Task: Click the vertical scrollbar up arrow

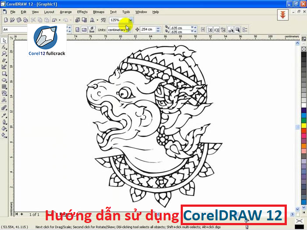Action: click(x=297, y=43)
